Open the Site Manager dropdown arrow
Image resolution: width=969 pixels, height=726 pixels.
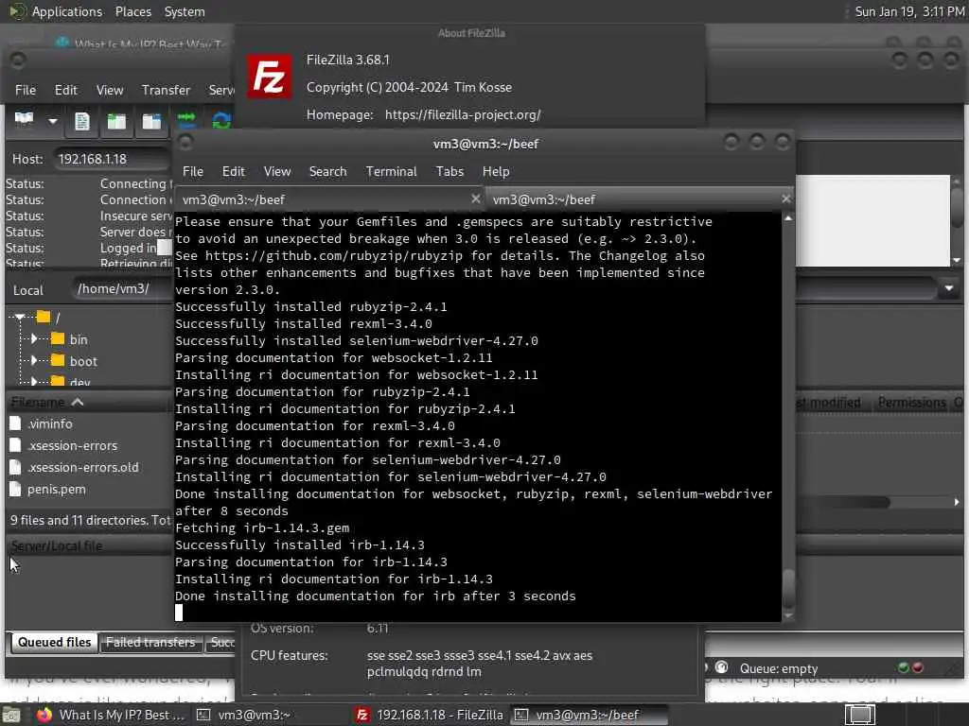tap(53, 121)
